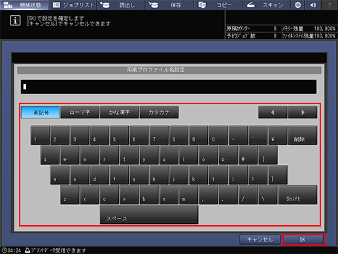Image resolution: width=338 pixels, height=254 pixels.
Task: Click the globe network icon
Action: click(297, 5)
